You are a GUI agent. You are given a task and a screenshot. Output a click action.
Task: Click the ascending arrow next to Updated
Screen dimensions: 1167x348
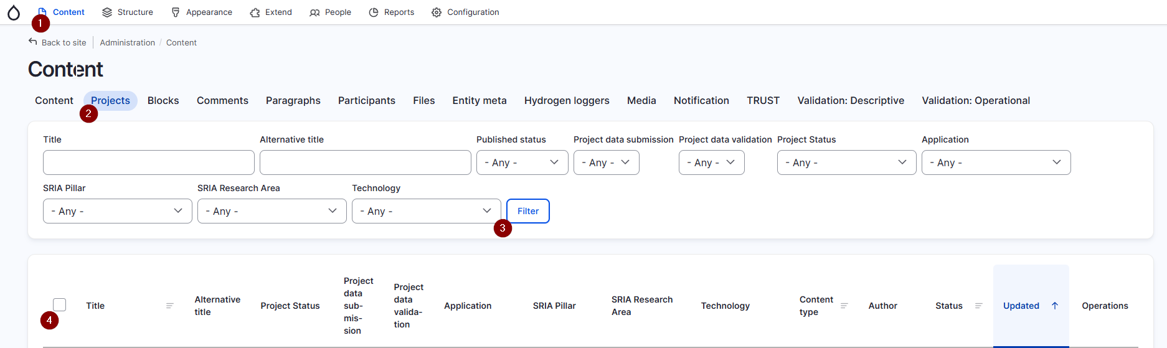(x=1055, y=306)
